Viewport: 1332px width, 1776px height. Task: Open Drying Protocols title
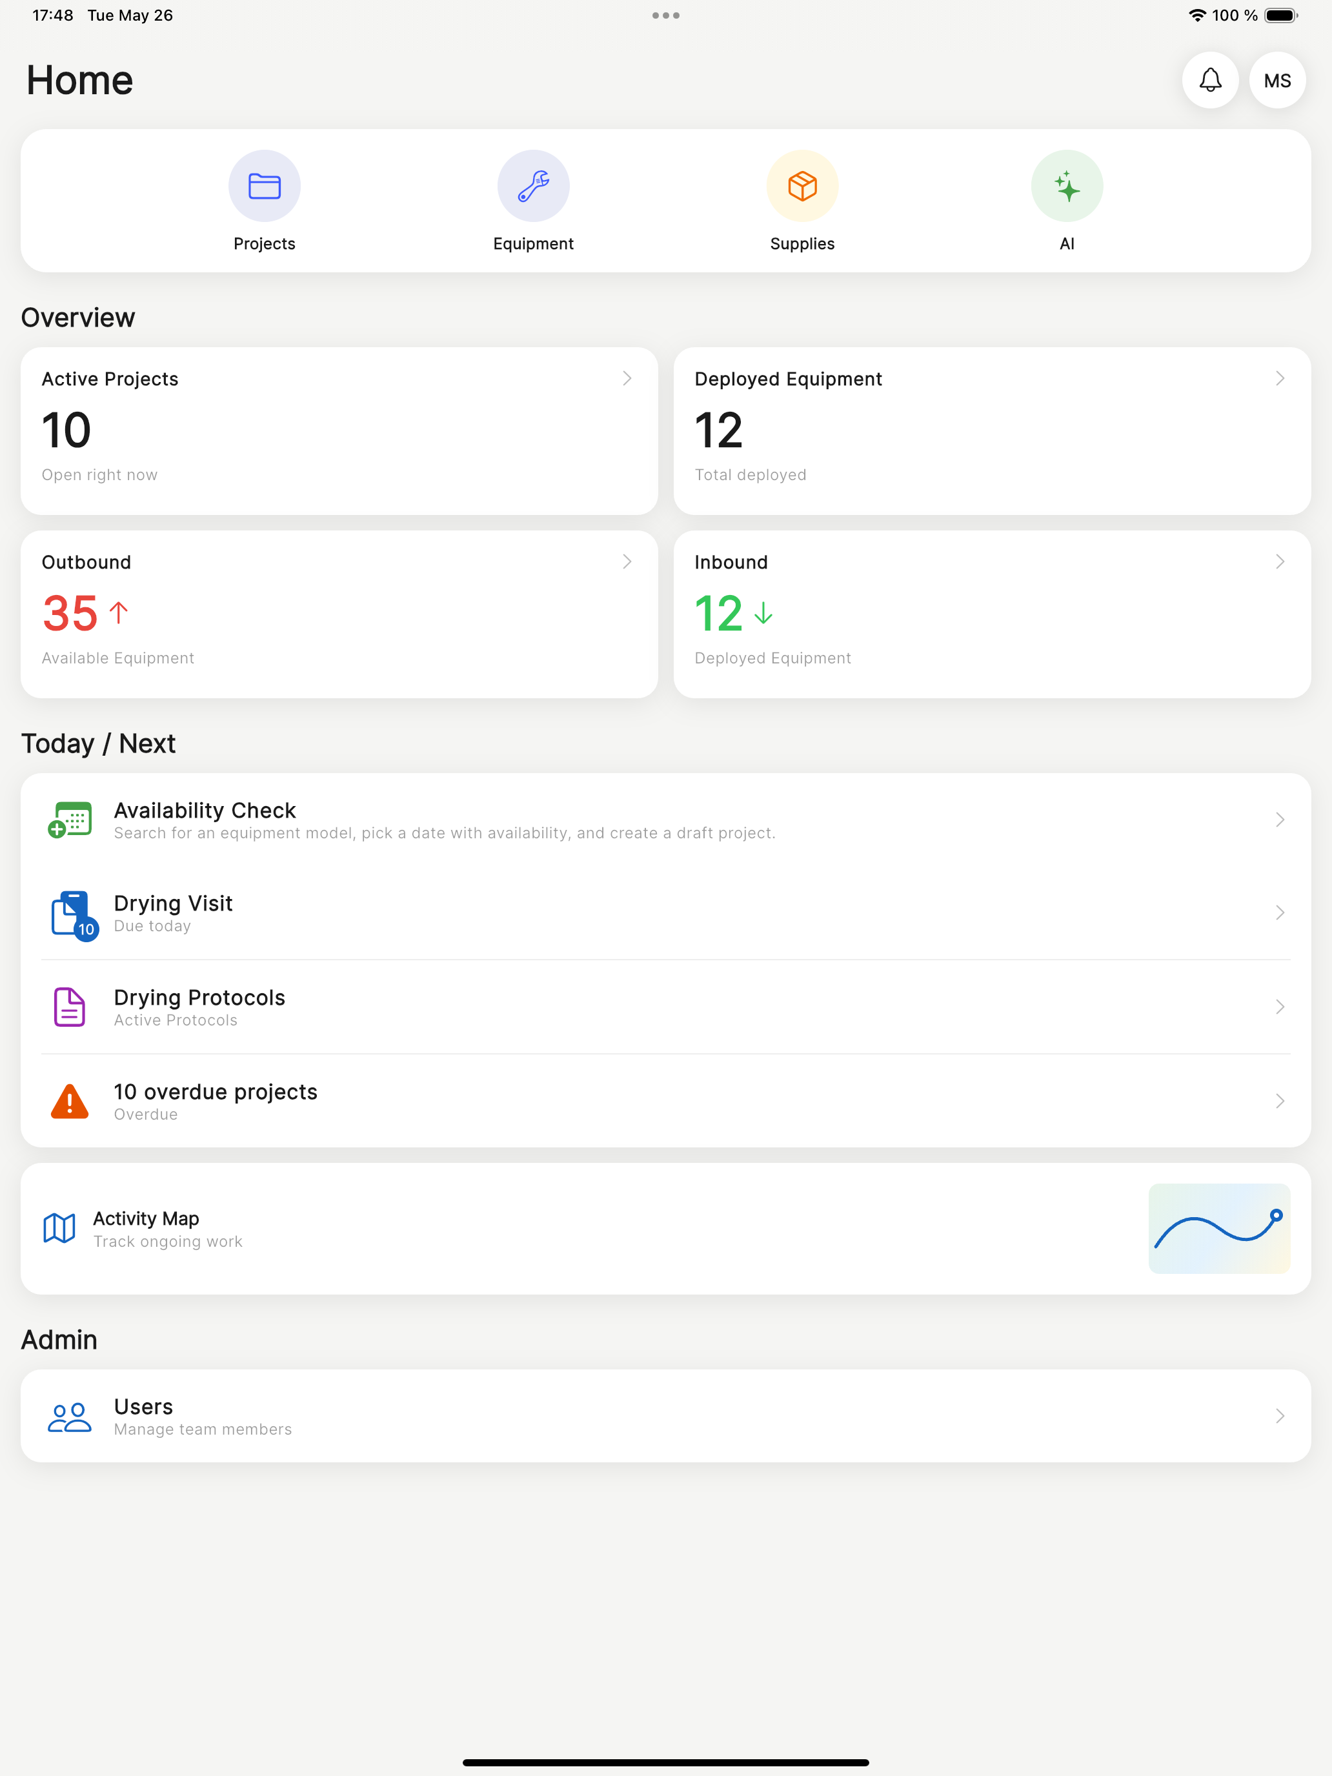coord(199,997)
